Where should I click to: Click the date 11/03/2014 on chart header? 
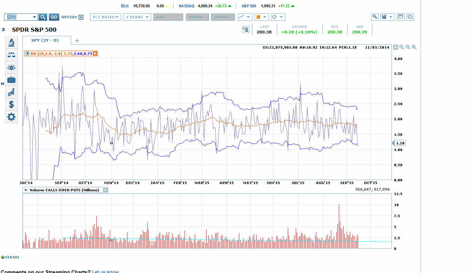377,48
